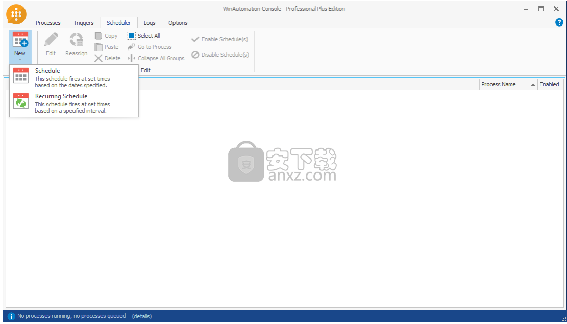Open the New schedule dropdown button
This screenshot has width=567, height=324.
tap(20, 47)
